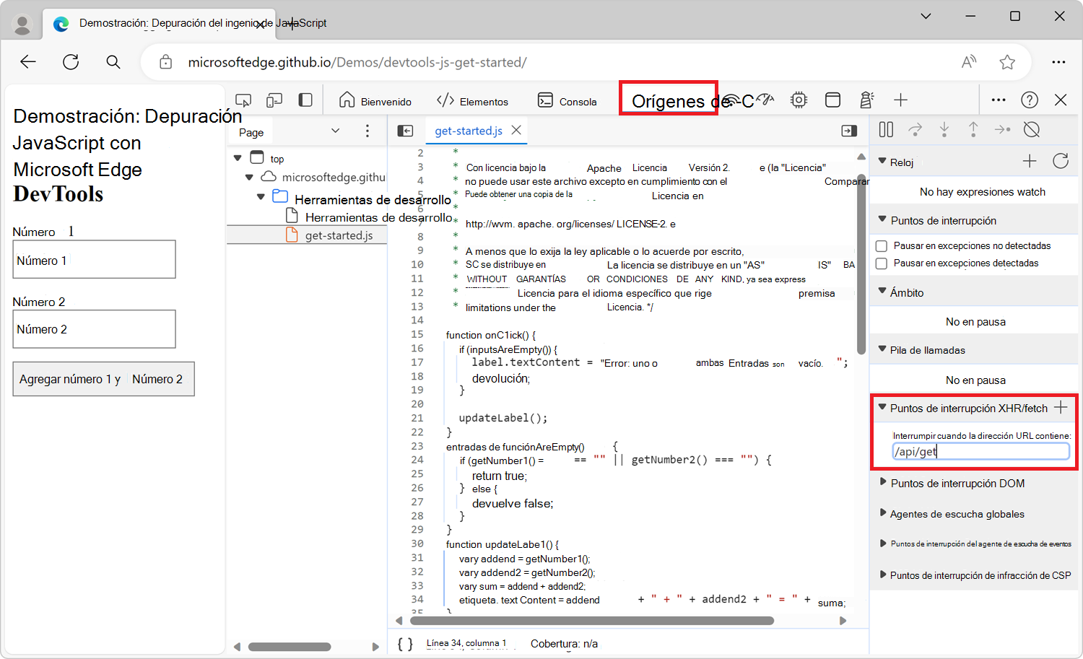This screenshot has width=1083, height=659.
Task: Switch to the Consola tab
Action: tap(567, 101)
